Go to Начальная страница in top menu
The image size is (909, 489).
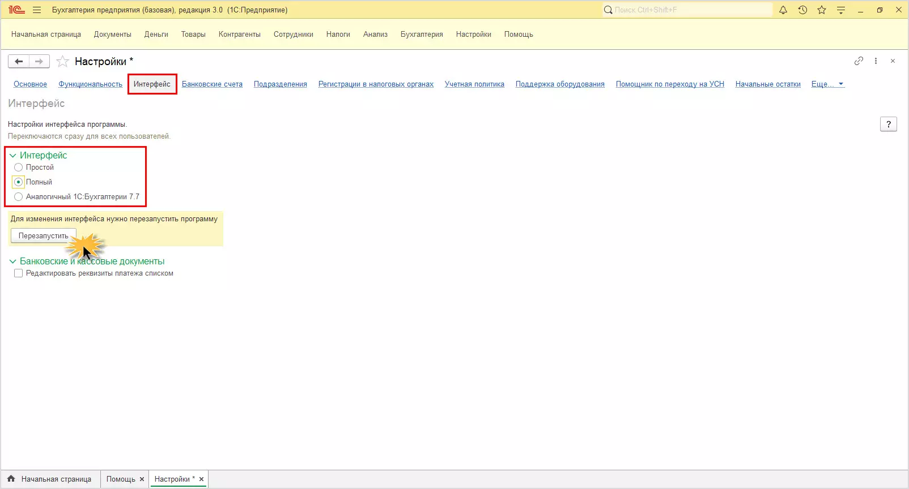(x=46, y=35)
